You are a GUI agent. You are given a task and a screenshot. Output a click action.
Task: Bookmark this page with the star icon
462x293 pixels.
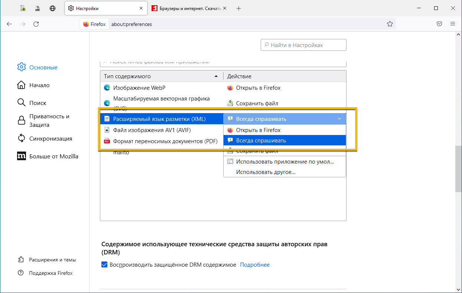390,24
